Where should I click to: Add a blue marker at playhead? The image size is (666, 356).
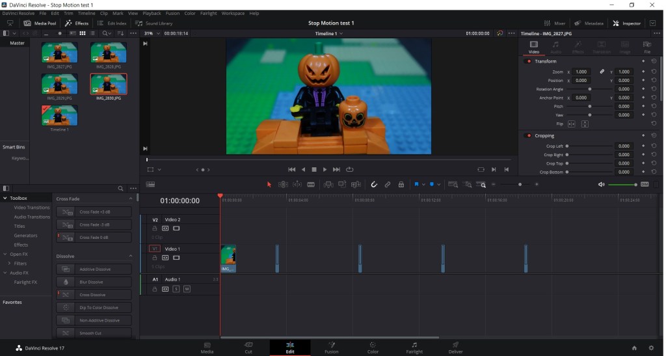[x=432, y=184]
